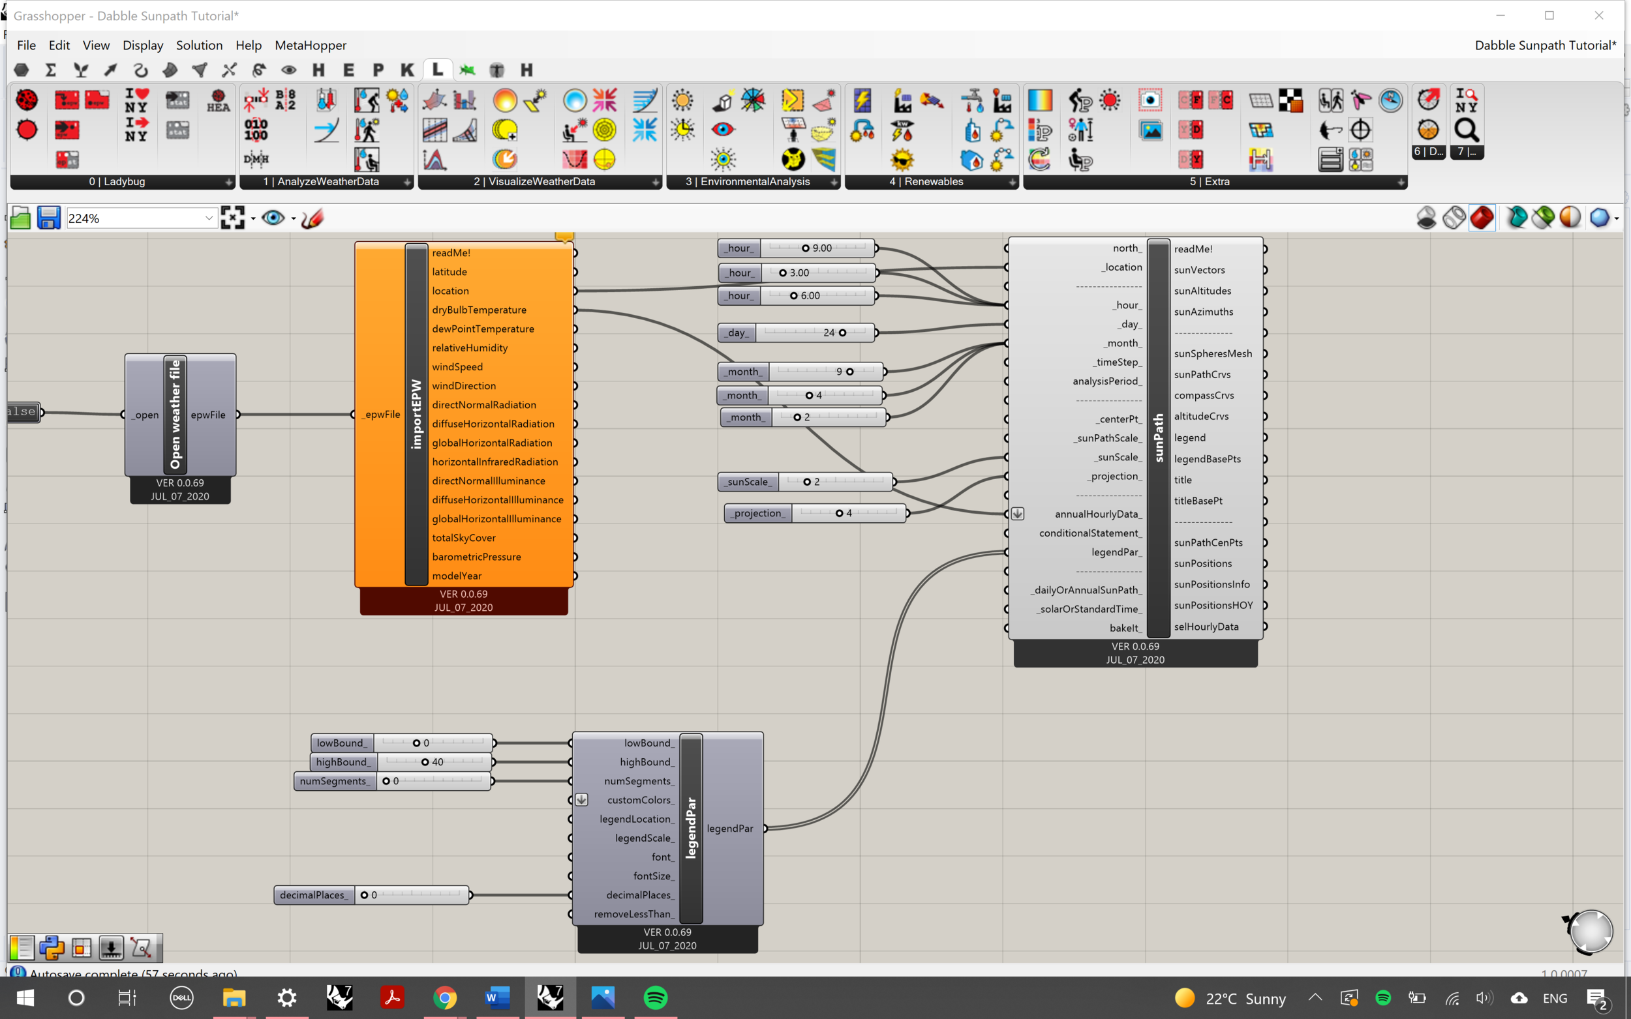Click the sketch pencil tool icon
This screenshot has width=1631, height=1019.
(312, 218)
